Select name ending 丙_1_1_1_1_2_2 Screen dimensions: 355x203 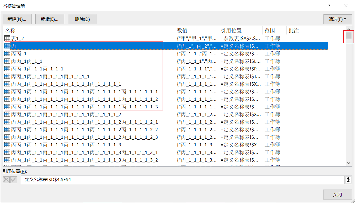84,129
